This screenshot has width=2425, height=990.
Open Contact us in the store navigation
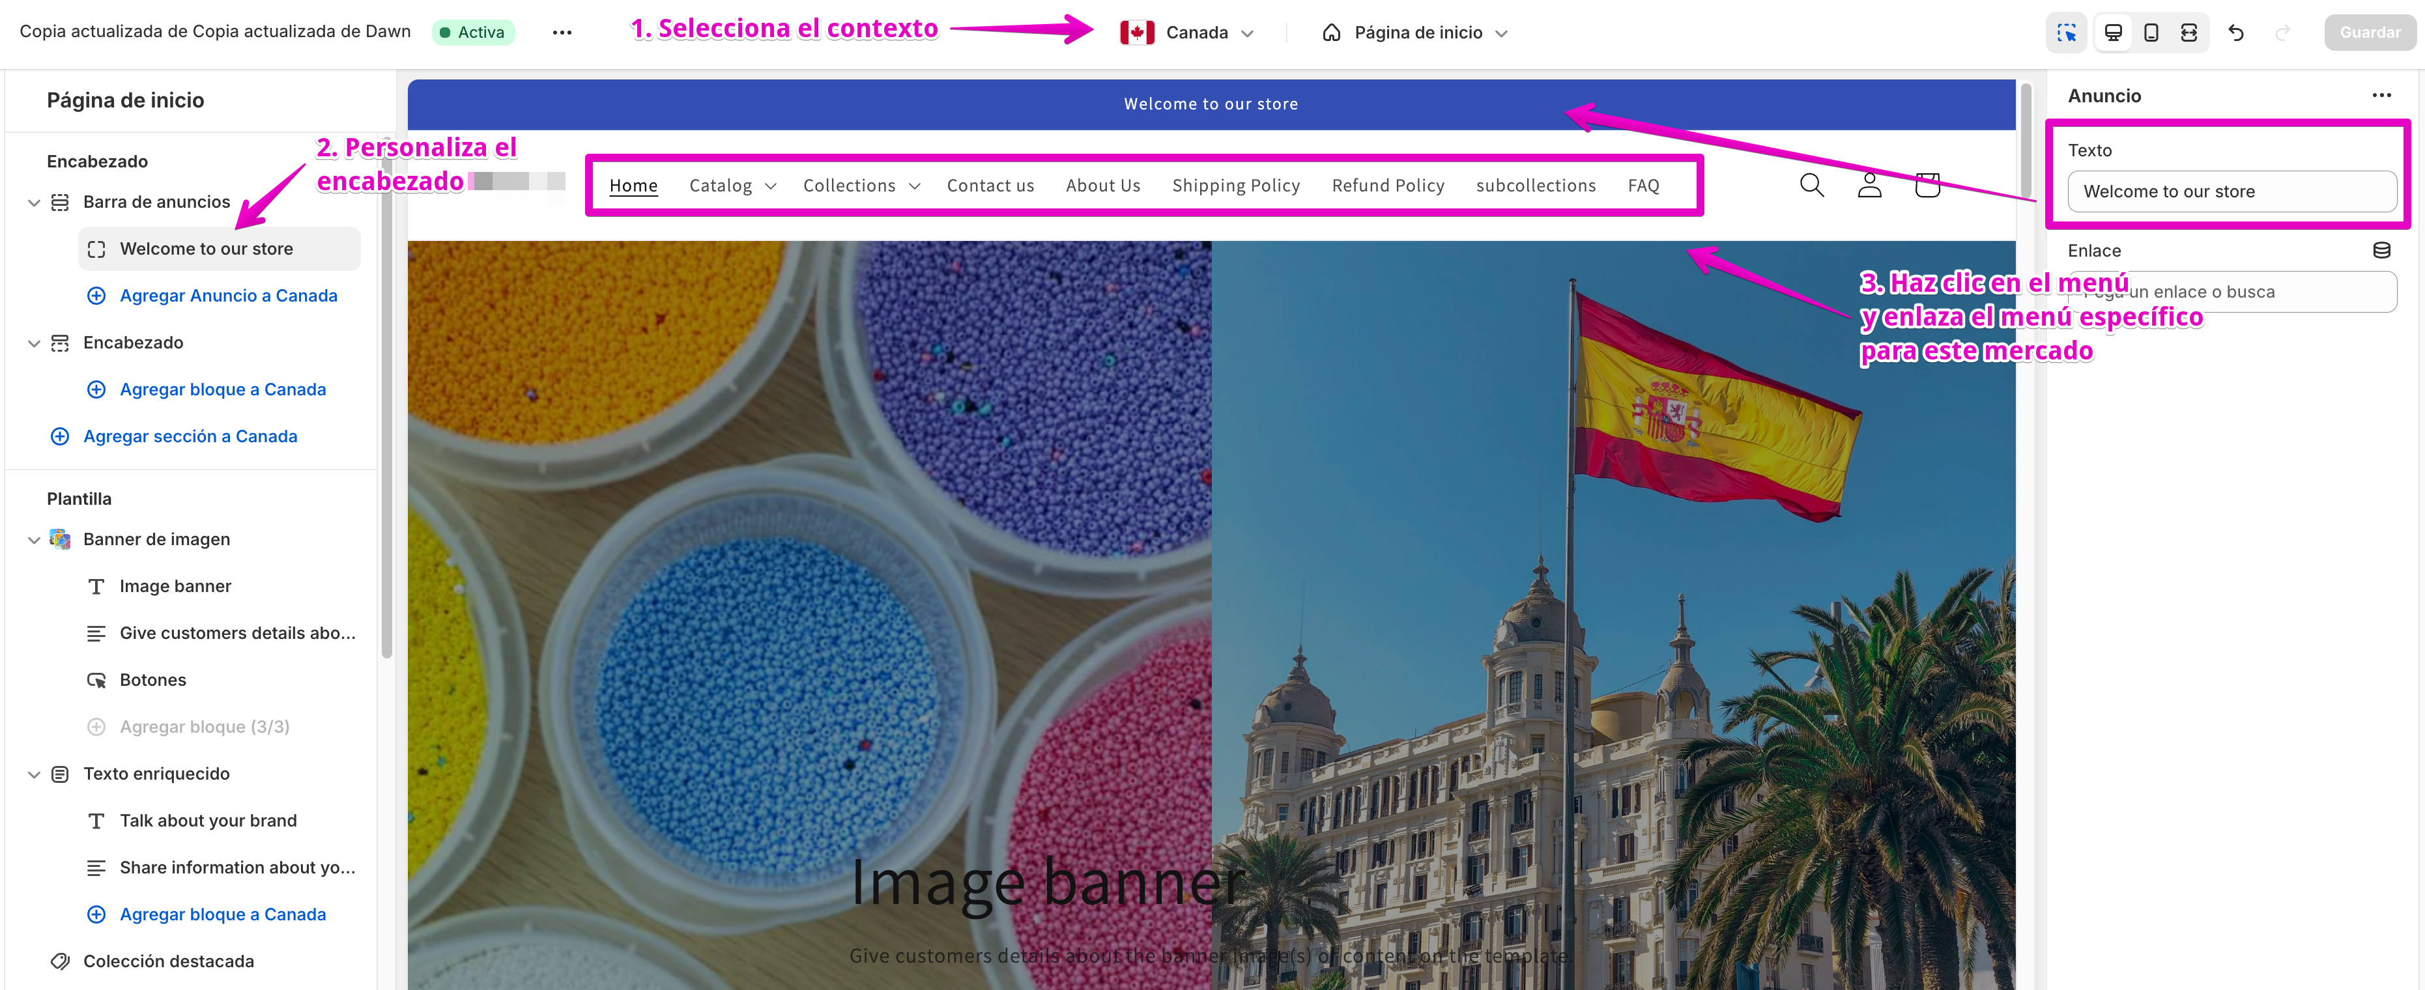point(990,186)
